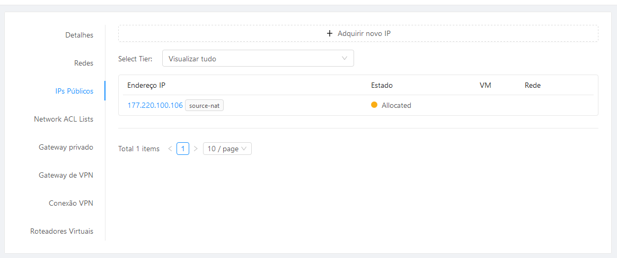The width and height of the screenshot is (617, 258).
Task: Open the IP address 177.220.100.106 link
Action: pyautogui.click(x=155, y=105)
